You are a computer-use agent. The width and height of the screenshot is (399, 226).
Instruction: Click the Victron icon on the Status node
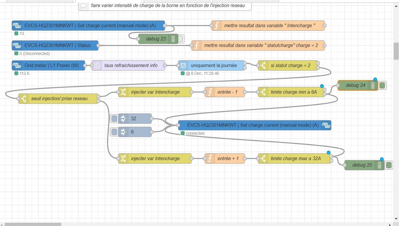coord(17,45)
